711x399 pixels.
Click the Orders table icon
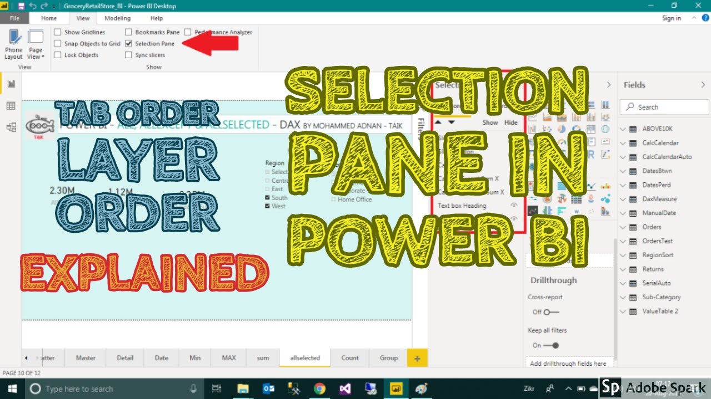pos(632,227)
